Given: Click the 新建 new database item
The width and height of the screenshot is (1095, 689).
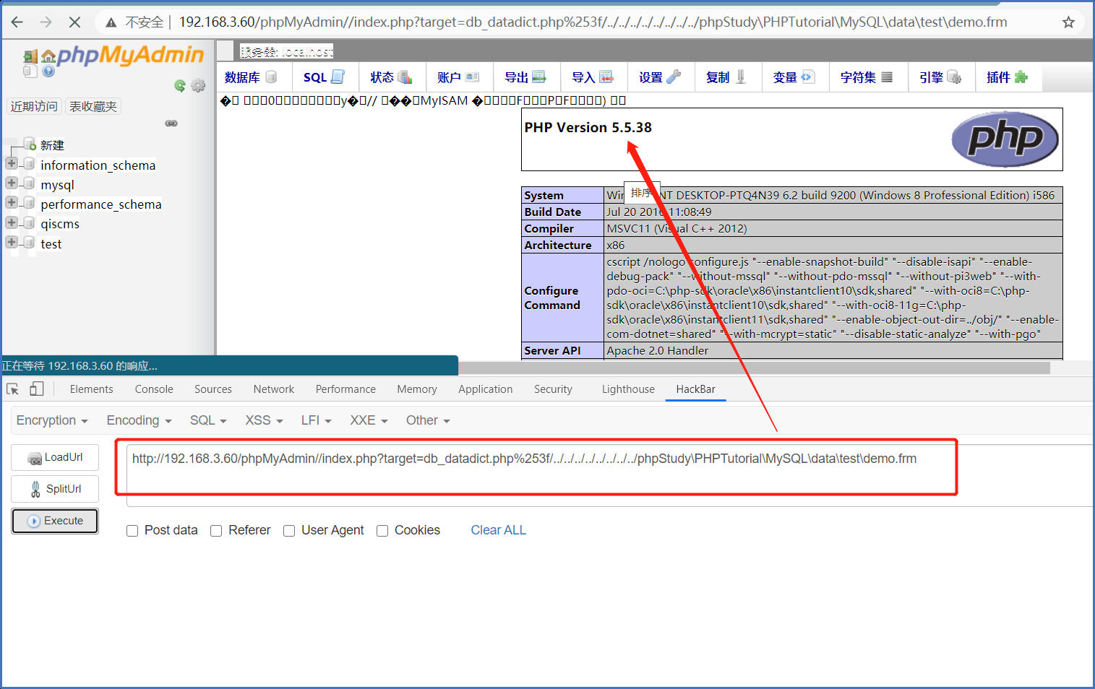Looking at the screenshot, I should [52, 145].
